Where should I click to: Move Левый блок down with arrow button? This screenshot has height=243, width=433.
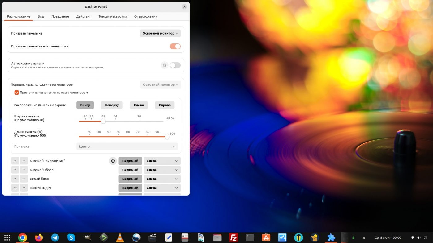(24, 179)
